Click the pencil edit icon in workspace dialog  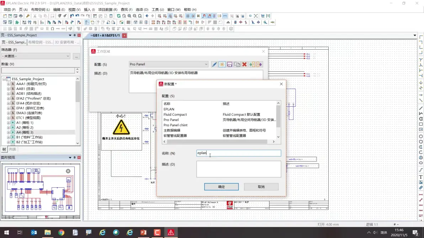214,65
